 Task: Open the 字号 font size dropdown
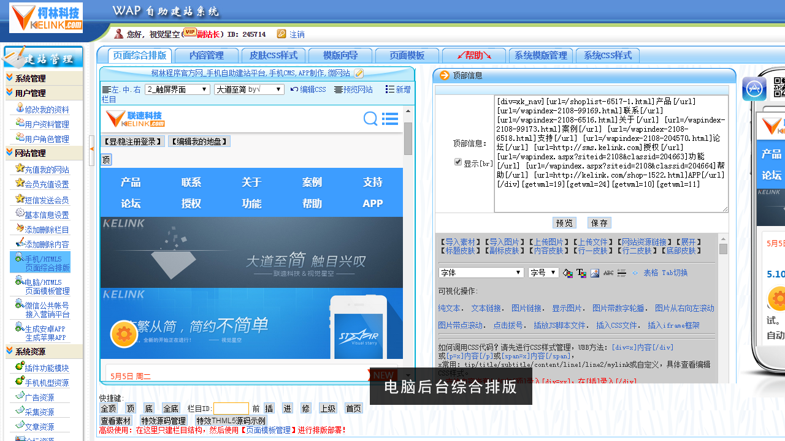pos(543,273)
